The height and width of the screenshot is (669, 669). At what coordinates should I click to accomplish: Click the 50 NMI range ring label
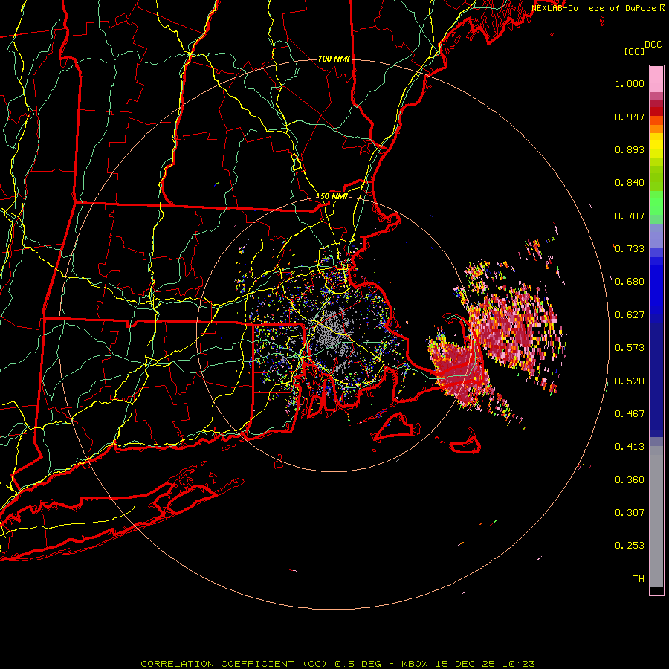point(334,196)
